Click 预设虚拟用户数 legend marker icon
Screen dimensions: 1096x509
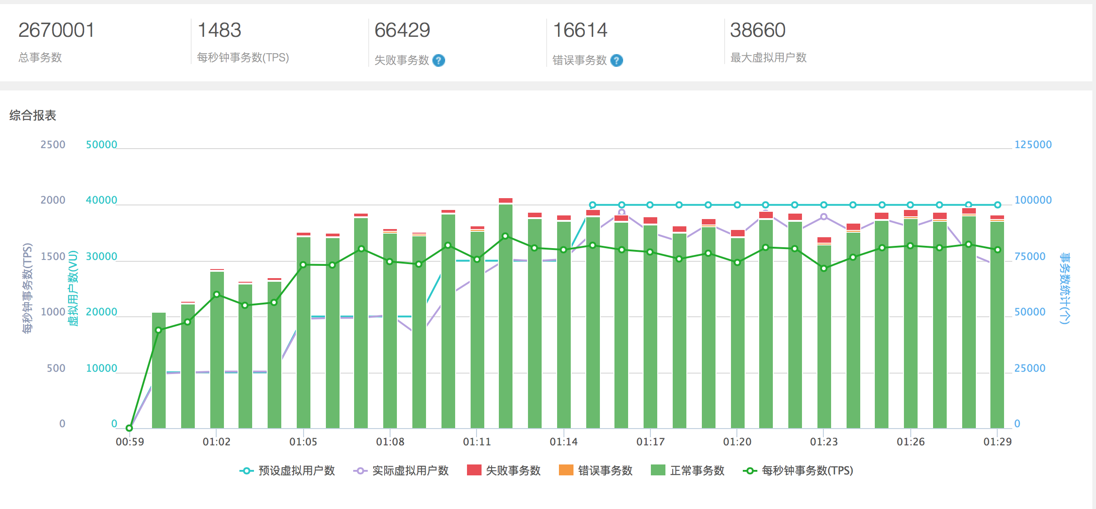click(246, 471)
